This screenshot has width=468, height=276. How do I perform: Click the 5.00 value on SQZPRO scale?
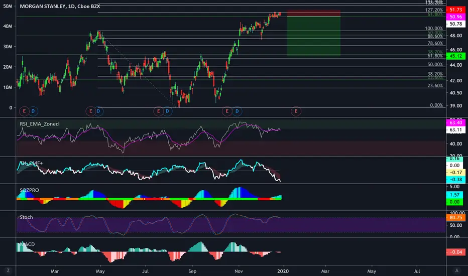(x=454, y=187)
